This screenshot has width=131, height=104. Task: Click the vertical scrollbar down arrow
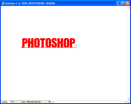129,99
